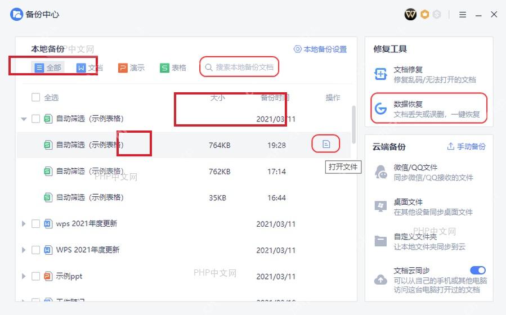Select the 762KB backup at 17:14
This screenshot has height=315, width=506.
(183, 171)
